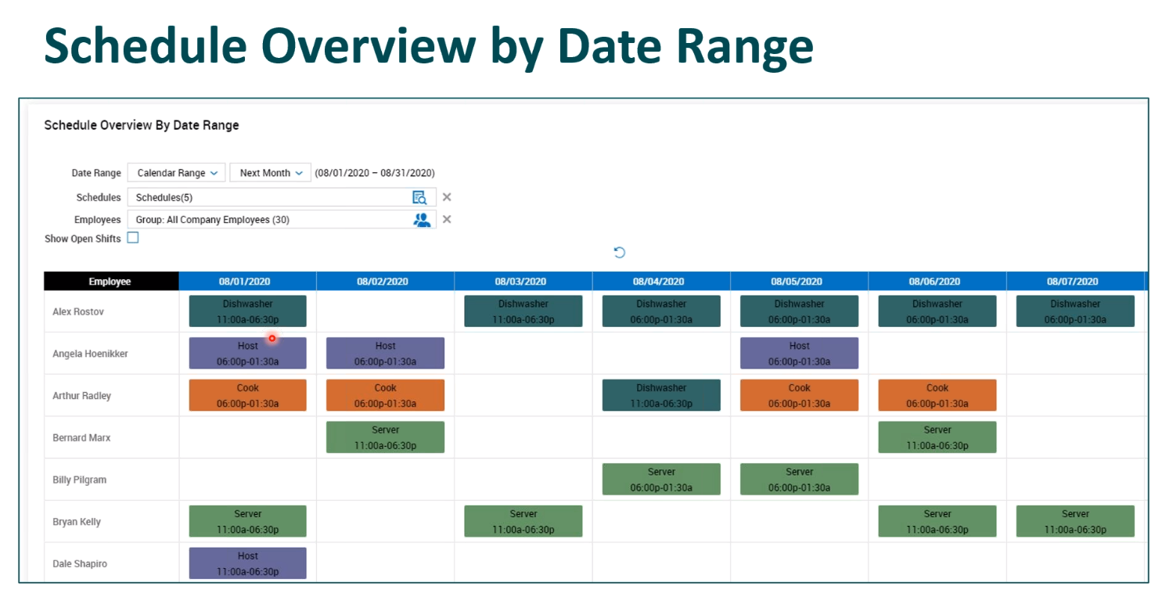This screenshot has width=1162, height=597.
Task: Click the date range text (08/01/2020 – 08/31/2020)
Action: [375, 173]
